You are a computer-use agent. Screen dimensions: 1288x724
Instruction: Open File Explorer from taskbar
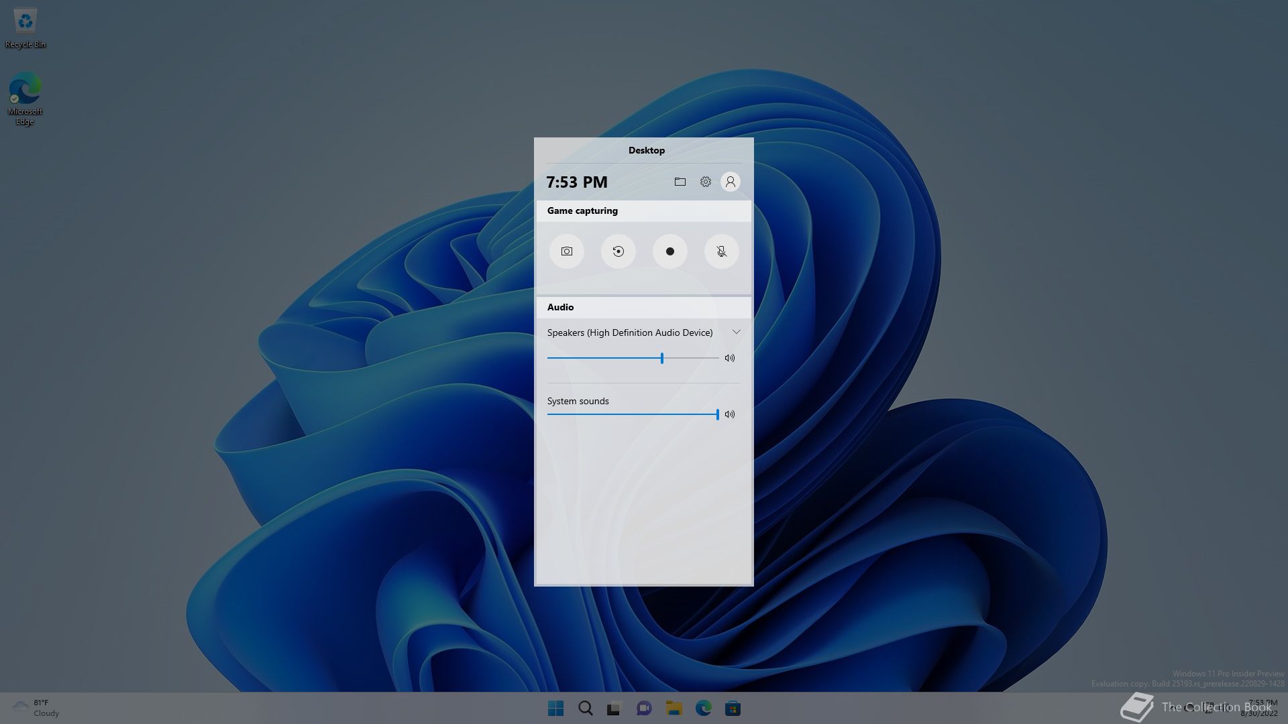(x=674, y=709)
